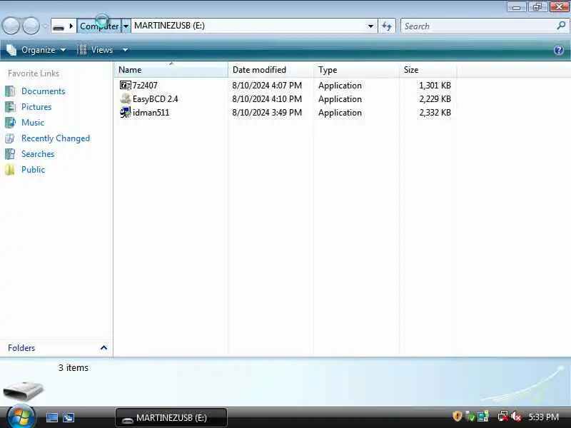The height and width of the screenshot is (428, 571).
Task: Click the network tray icon with red X
Action: point(503,417)
